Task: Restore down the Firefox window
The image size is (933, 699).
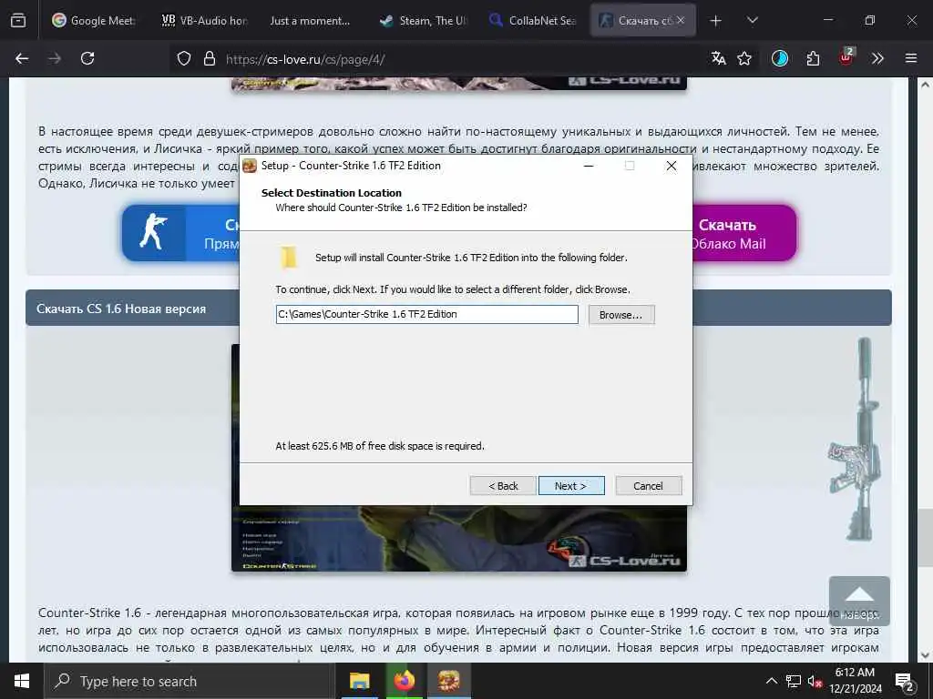Action: click(869, 20)
